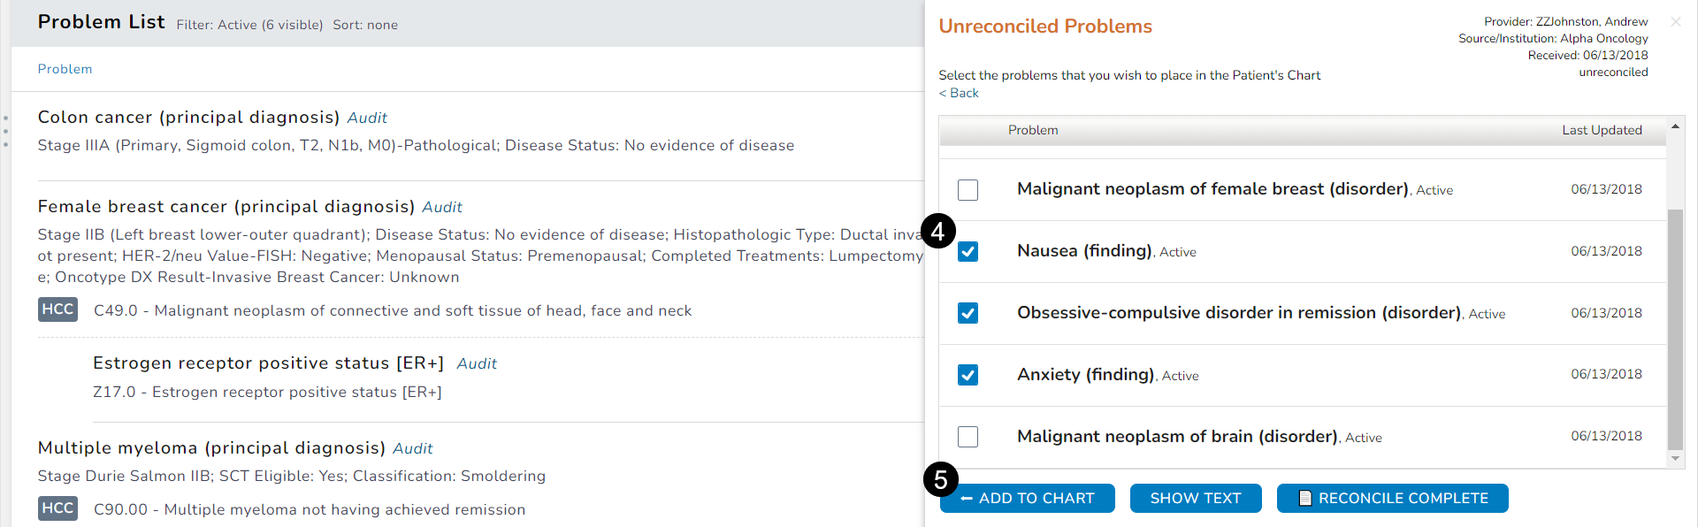Open Audit for Multiple myeloma

point(413,448)
